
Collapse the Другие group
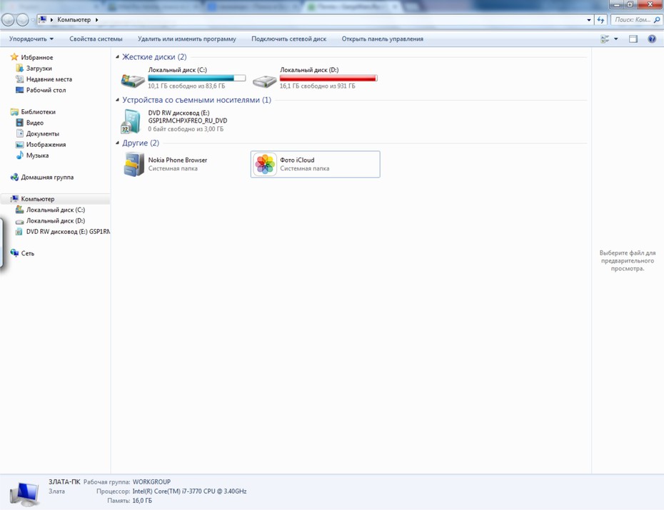click(x=117, y=143)
